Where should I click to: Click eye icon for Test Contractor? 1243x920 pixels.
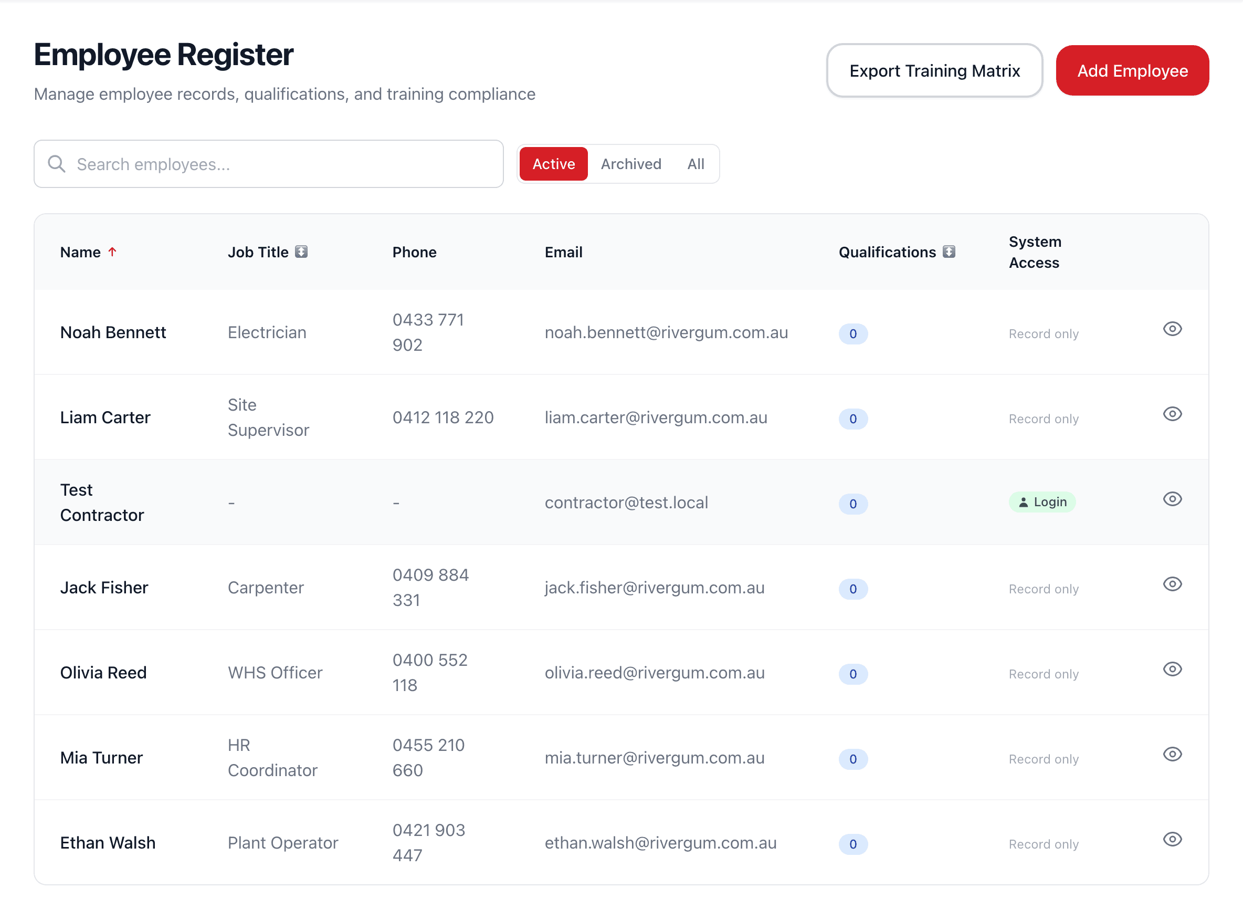[1172, 499]
